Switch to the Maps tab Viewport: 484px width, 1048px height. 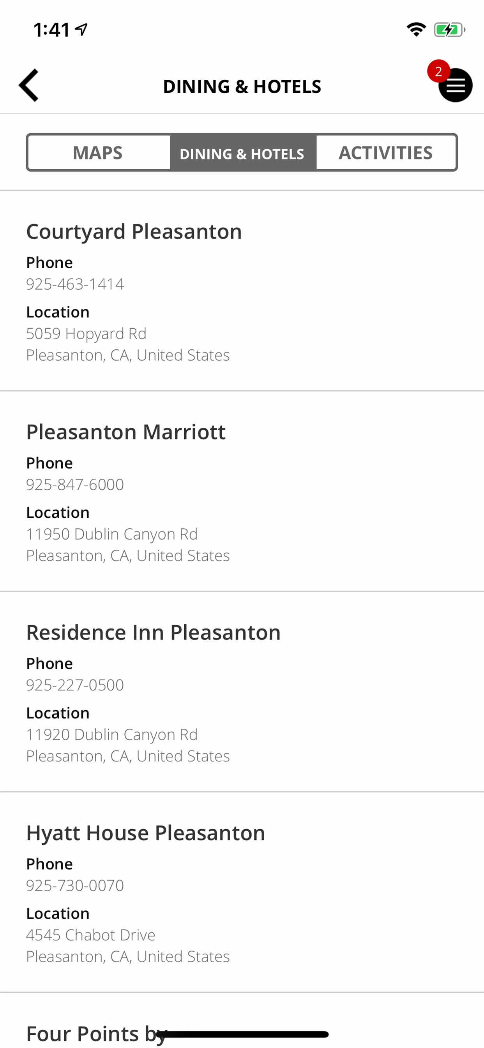[x=97, y=153]
